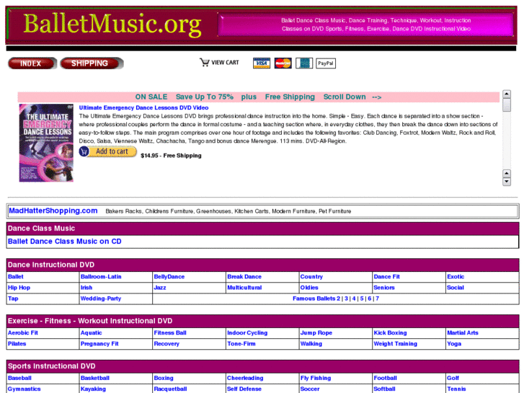
Task: Open Famous Ballets page 7
Action: 377,299
